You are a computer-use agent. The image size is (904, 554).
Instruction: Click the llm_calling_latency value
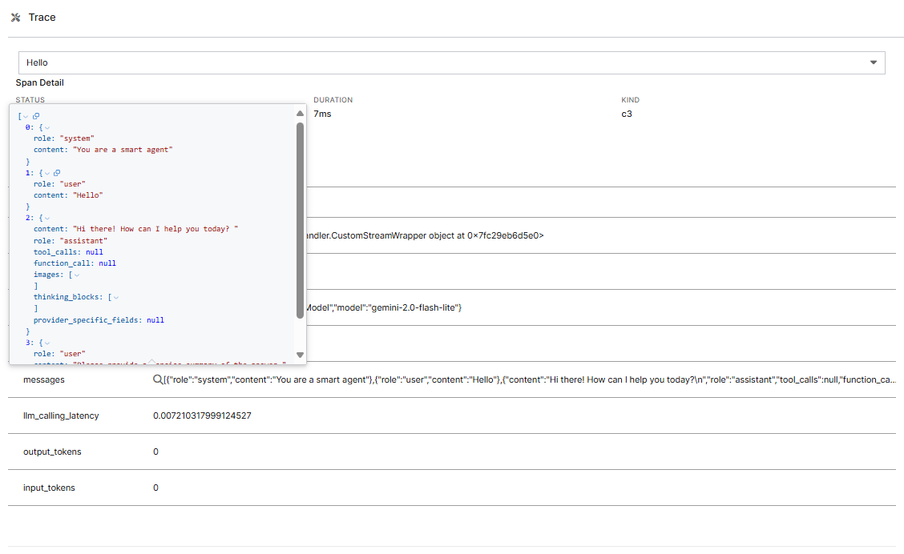click(202, 415)
